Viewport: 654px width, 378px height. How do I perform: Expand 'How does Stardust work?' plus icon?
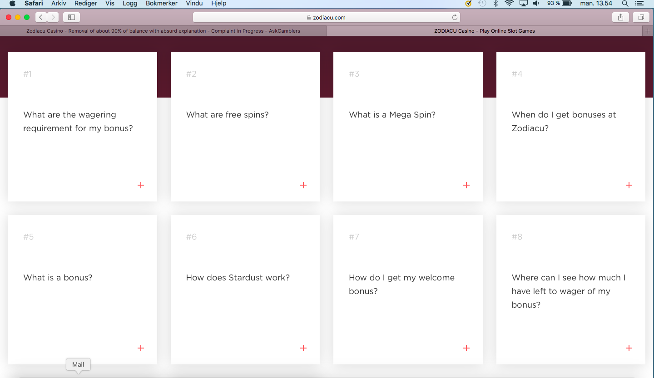[x=303, y=348]
